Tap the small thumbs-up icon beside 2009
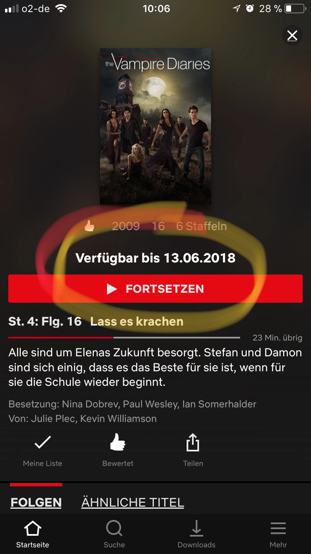 pyautogui.click(x=90, y=226)
